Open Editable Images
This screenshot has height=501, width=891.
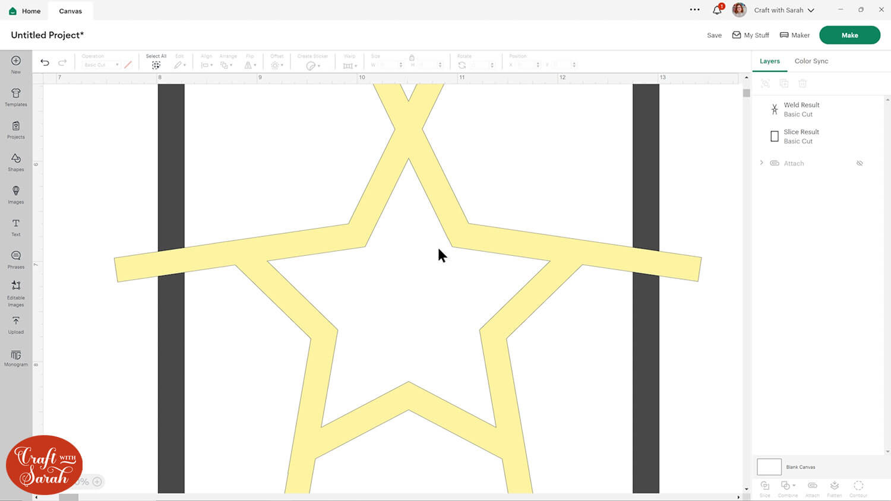tap(16, 293)
